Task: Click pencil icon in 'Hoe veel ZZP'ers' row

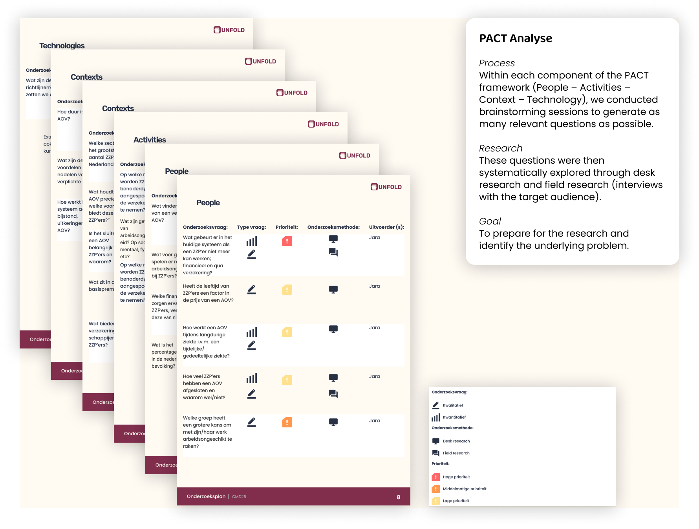Action: pos(252,394)
